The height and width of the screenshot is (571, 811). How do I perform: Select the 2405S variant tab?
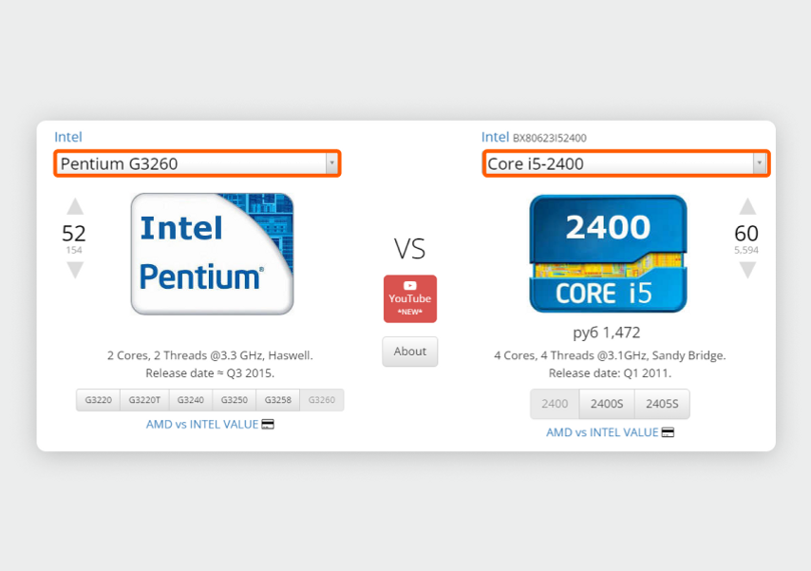coord(662,404)
